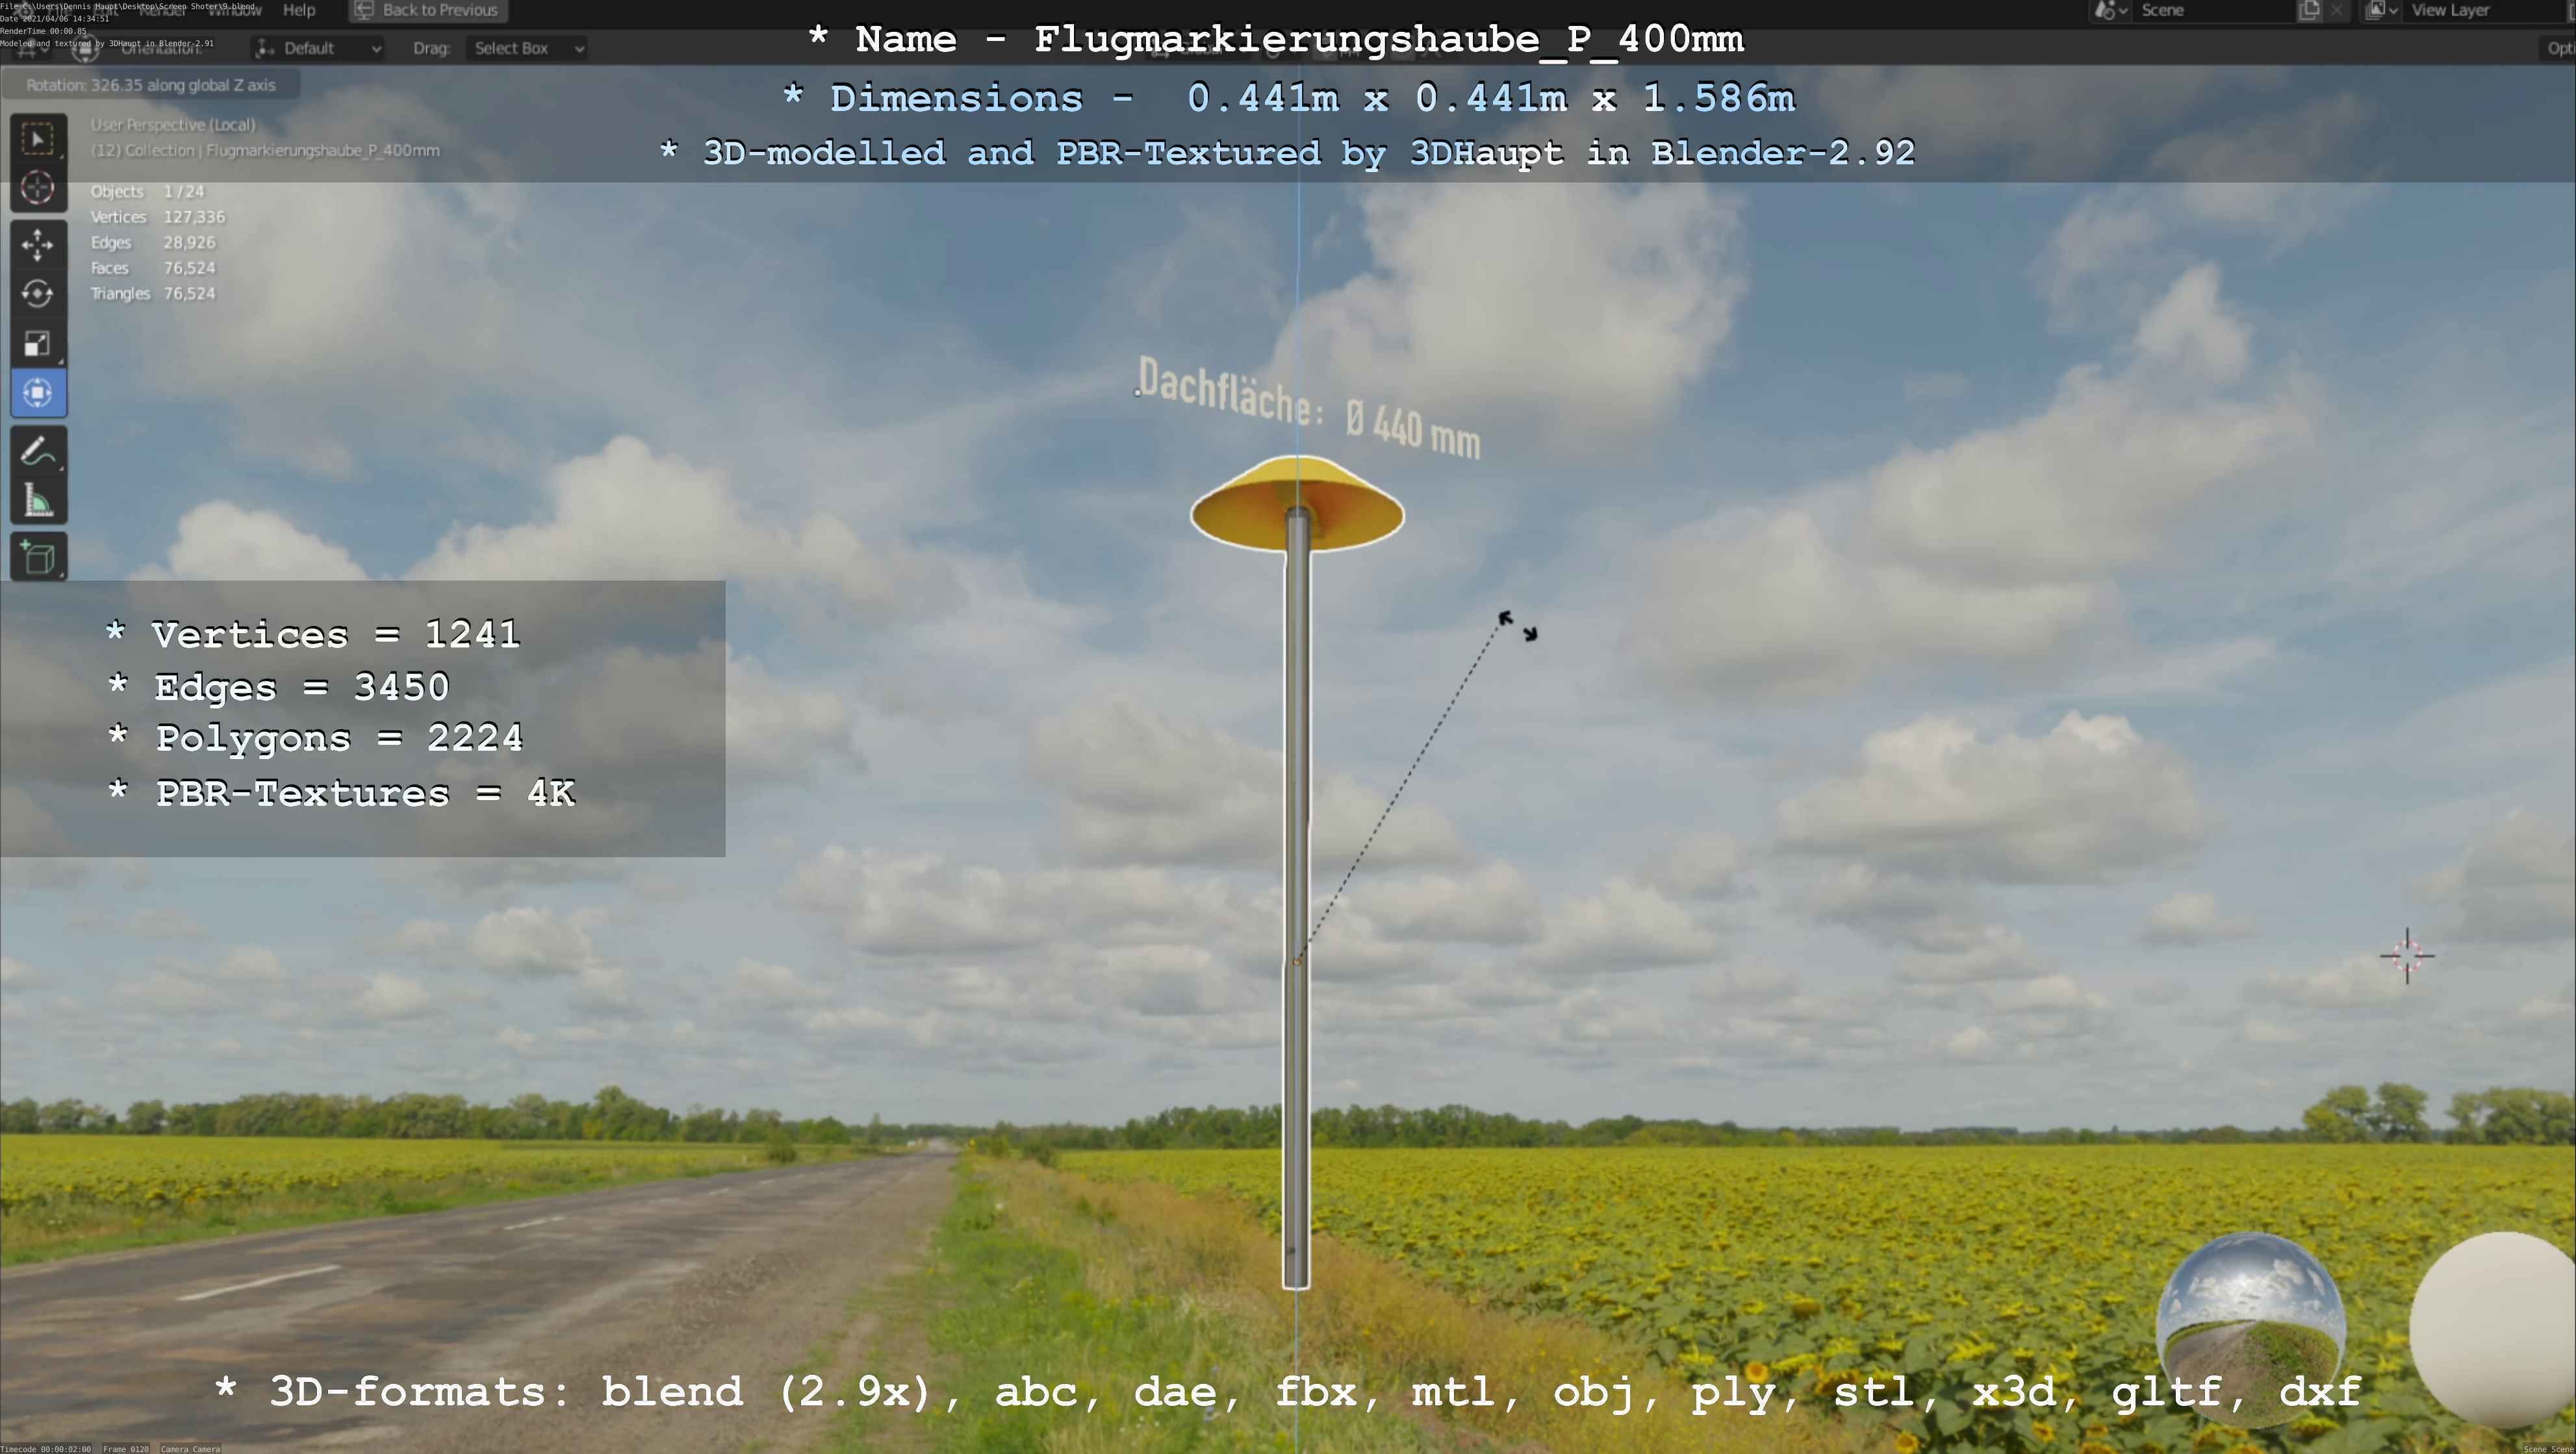Activate the 3D Cursor tool
The width and height of the screenshot is (2576, 1454).
(38, 188)
